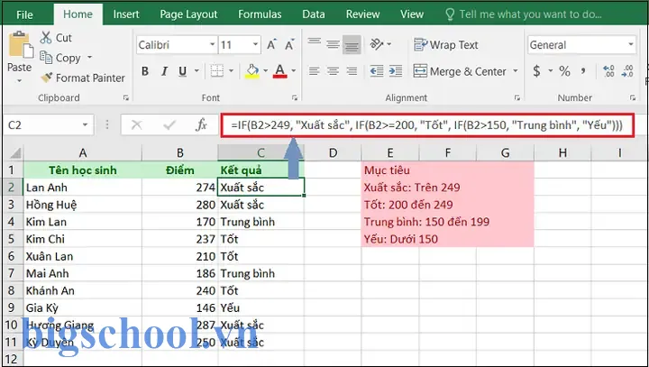This screenshot has height=367, width=649.
Task: Open Clipboard dialog launcher
Action: 126,98
